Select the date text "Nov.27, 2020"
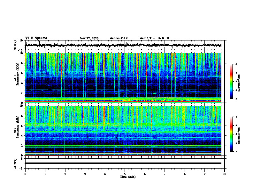 click(89, 38)
